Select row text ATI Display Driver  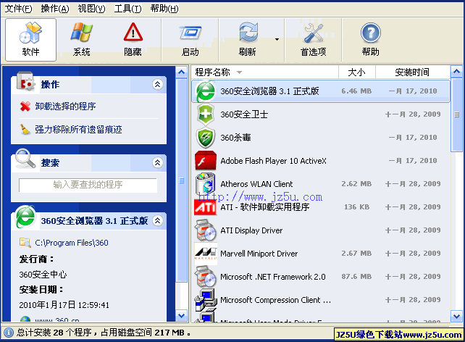[251, 230]
